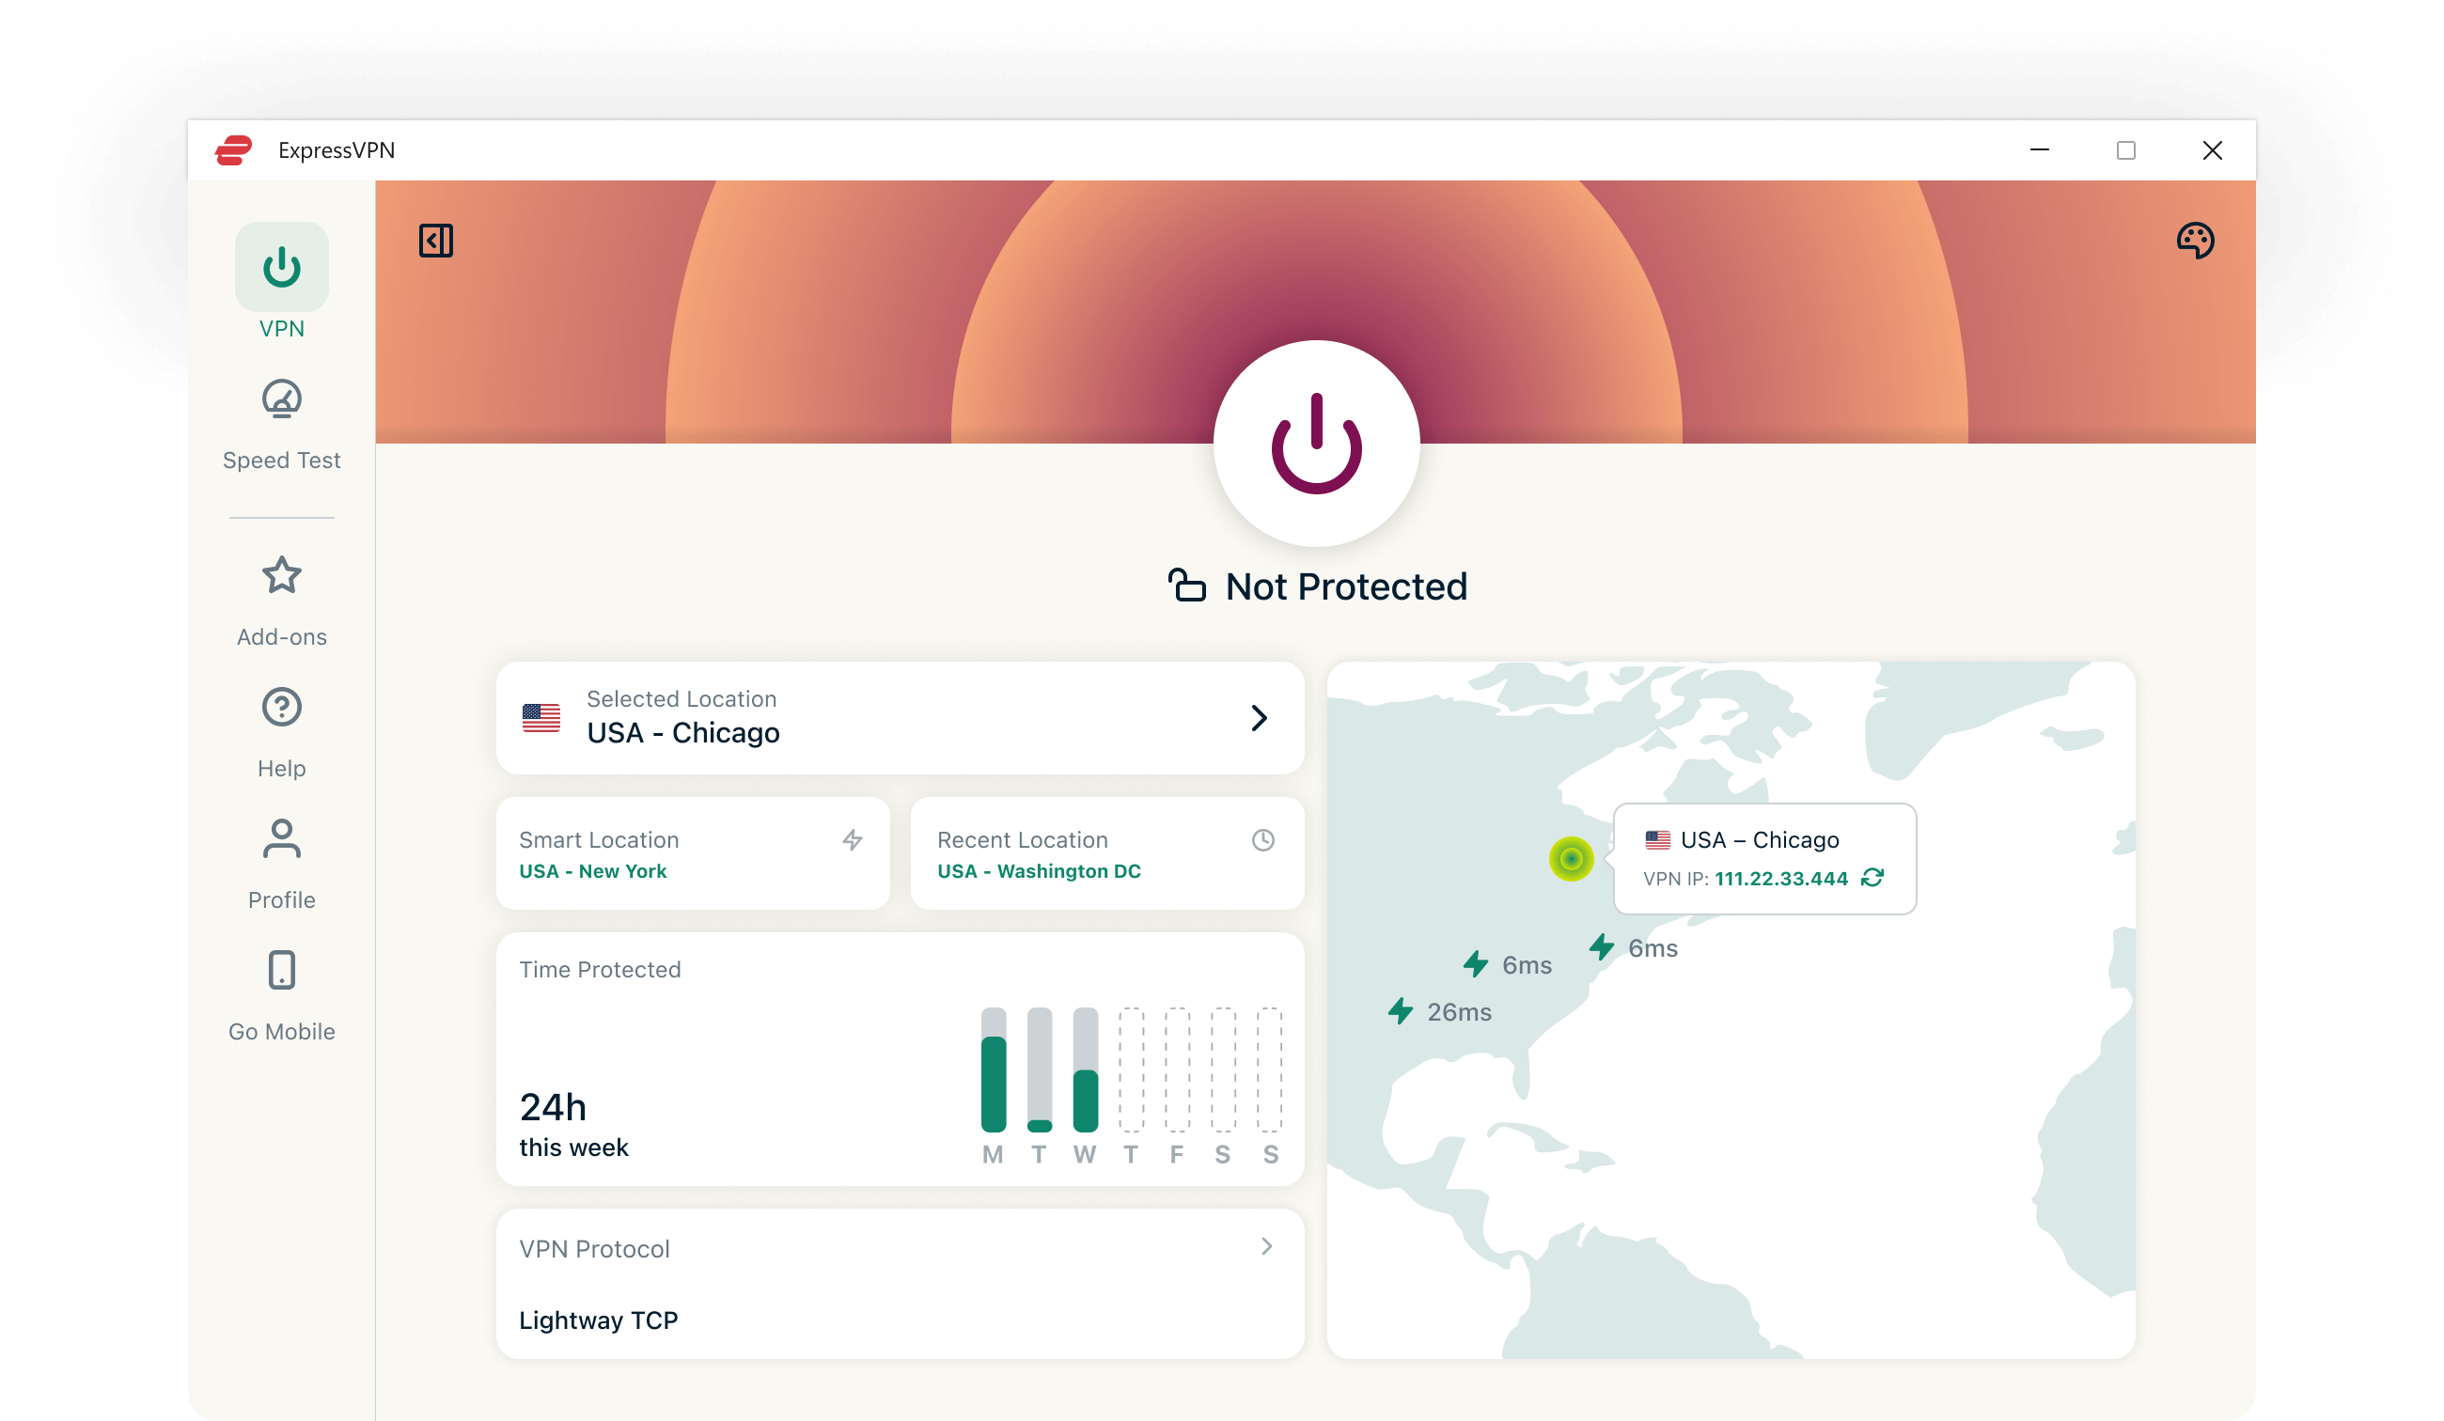Refresh the VPN IP address

pos(1872,878)
